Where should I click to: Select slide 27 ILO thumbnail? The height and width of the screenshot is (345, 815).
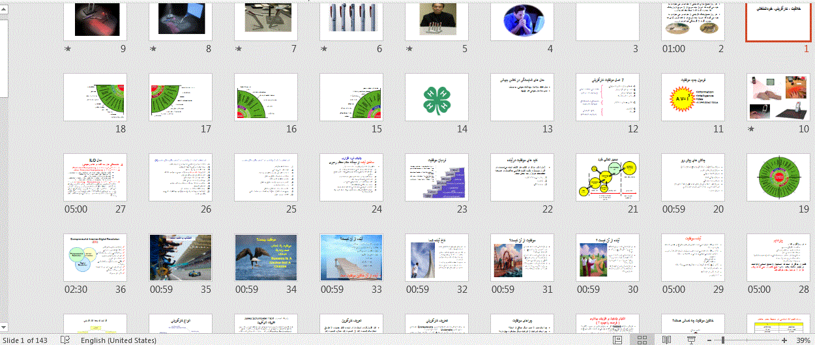pos(95,177)
